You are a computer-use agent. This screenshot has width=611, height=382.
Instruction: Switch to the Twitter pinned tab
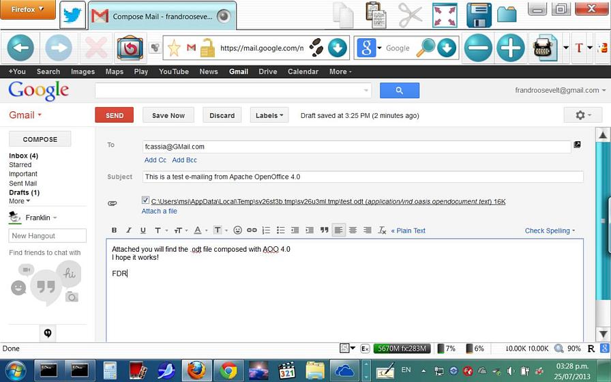[x=72, y=16]
